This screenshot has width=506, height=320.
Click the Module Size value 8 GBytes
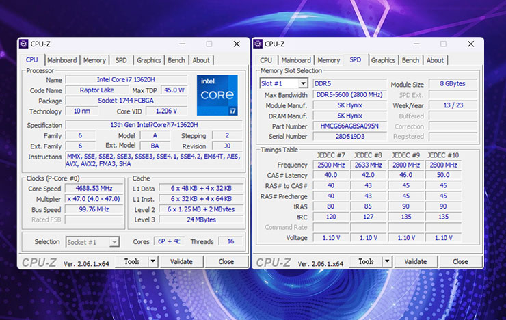pyautogui.click(x=453, y=83)
